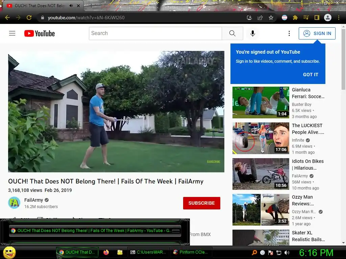Open Idiots On Bikes video thumbnail
Screen dimensions: 346x259
point(261,174)
